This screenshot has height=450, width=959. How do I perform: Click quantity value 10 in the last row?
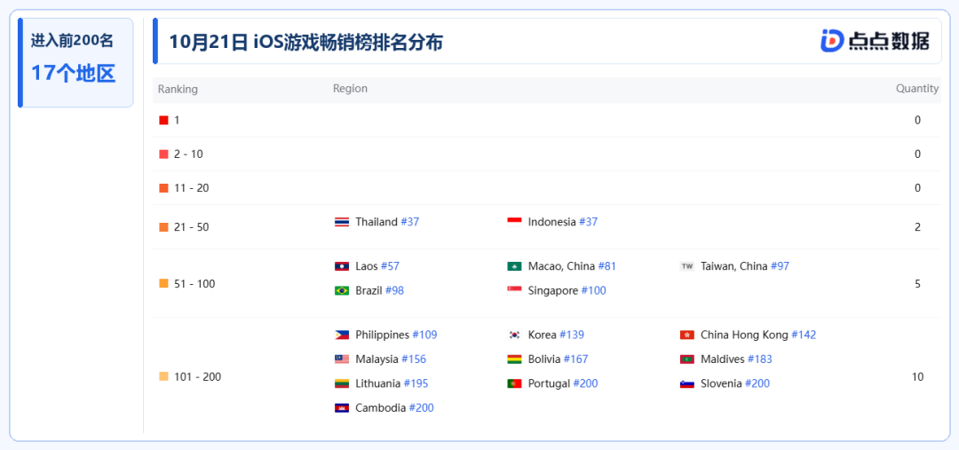click(x=917, y=376)
